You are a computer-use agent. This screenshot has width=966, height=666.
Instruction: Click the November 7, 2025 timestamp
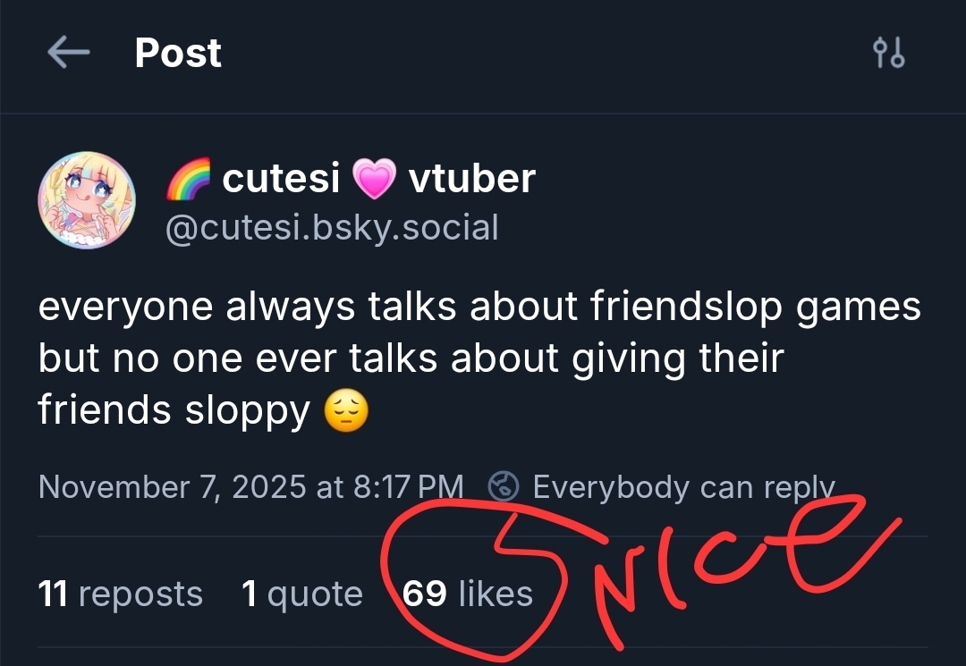[x=251, y=487]
